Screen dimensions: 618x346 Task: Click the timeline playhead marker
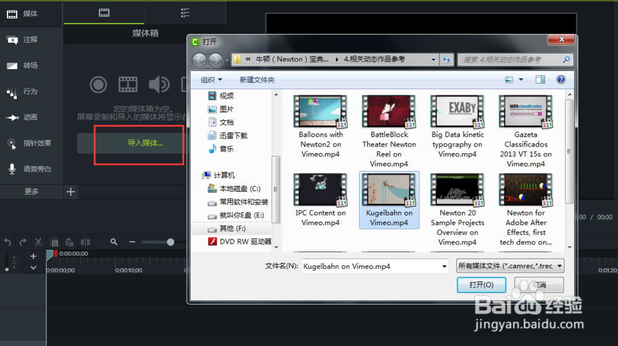pos(51,255)
